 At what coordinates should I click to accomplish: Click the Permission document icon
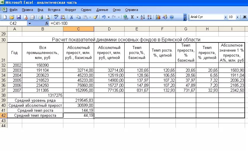[x=25, y=17]
